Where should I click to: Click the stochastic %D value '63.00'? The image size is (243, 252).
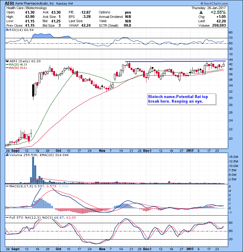(x=71, y=217)
